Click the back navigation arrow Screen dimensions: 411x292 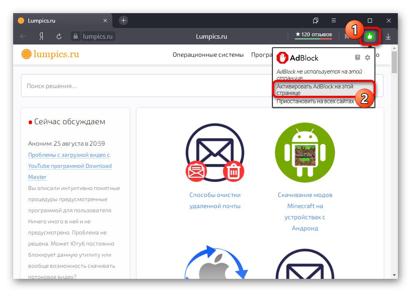(x=23, y=37)
